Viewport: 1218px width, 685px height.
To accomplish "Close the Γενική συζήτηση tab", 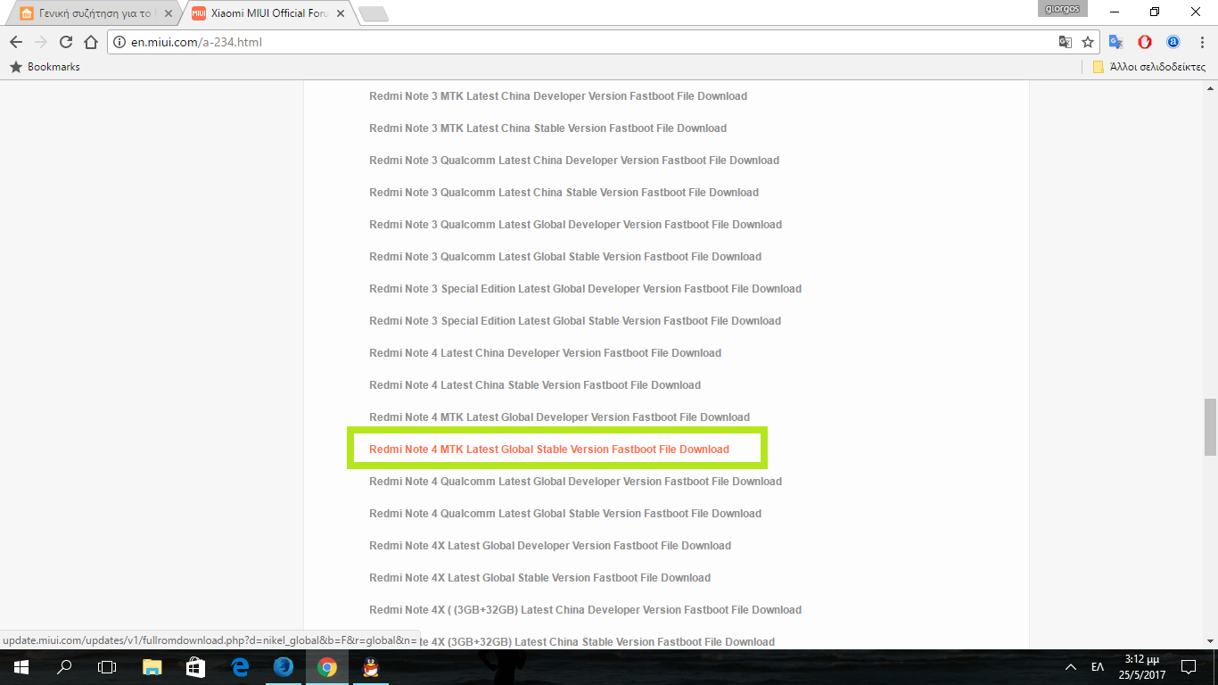I will (x=167, y=13).
